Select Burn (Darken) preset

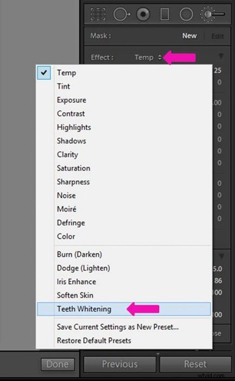(79, 254)
